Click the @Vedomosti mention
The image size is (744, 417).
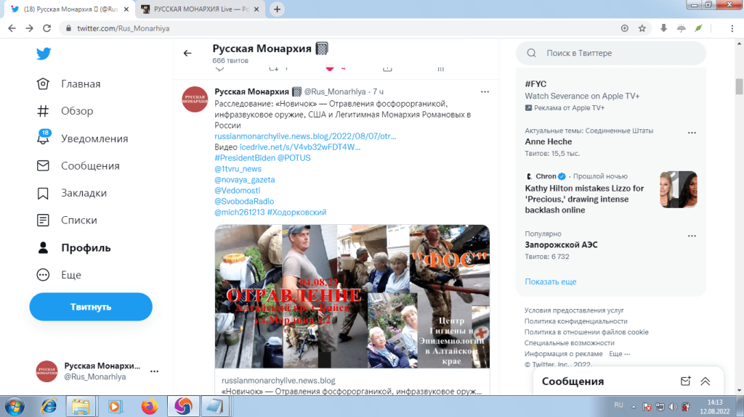tap(238, 191)
